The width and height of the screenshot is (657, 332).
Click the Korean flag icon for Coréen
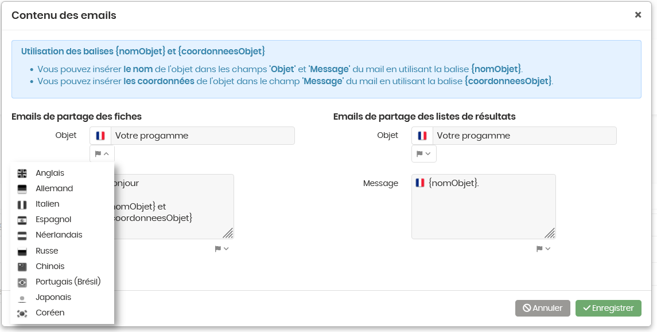pyautogui.click(x=22, y=313)
